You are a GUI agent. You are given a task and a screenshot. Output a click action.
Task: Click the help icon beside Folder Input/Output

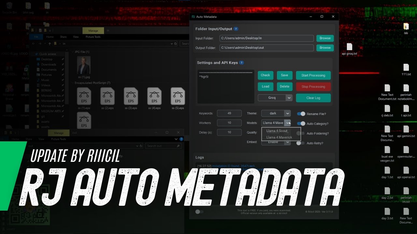[x=236, y=29]
